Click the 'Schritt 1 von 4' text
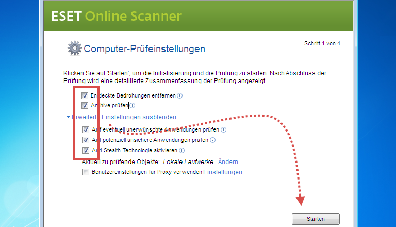396x227 pixels. (322, 43)
